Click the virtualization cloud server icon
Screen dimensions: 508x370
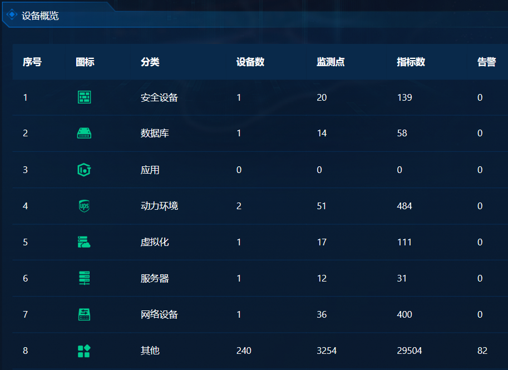coord(84,242)
